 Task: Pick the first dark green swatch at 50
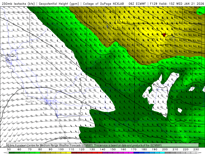click(x=12, y=153)
